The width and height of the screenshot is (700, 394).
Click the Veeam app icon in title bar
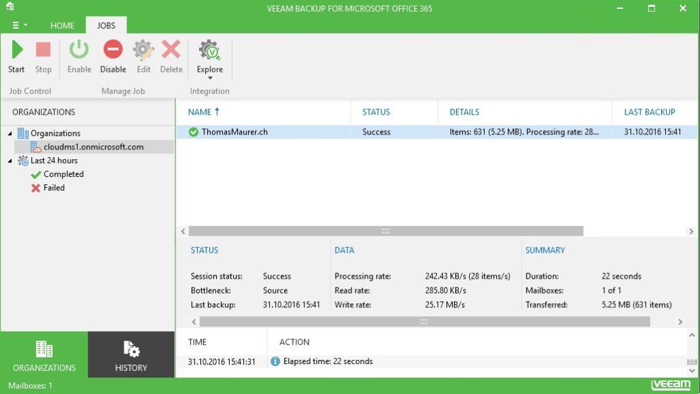(10, 6)
